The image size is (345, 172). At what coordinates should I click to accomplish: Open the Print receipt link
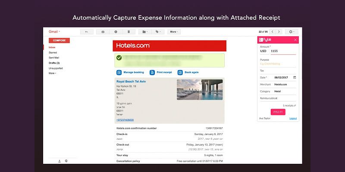(164, 72)
